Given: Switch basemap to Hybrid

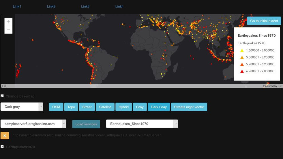Looking at the screenshot, I should [124, 107].
